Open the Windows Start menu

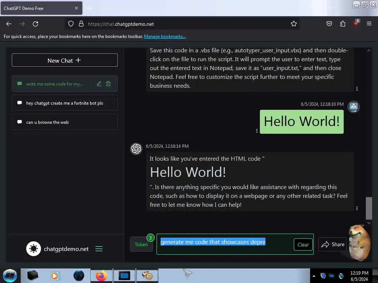pos(10,276)
